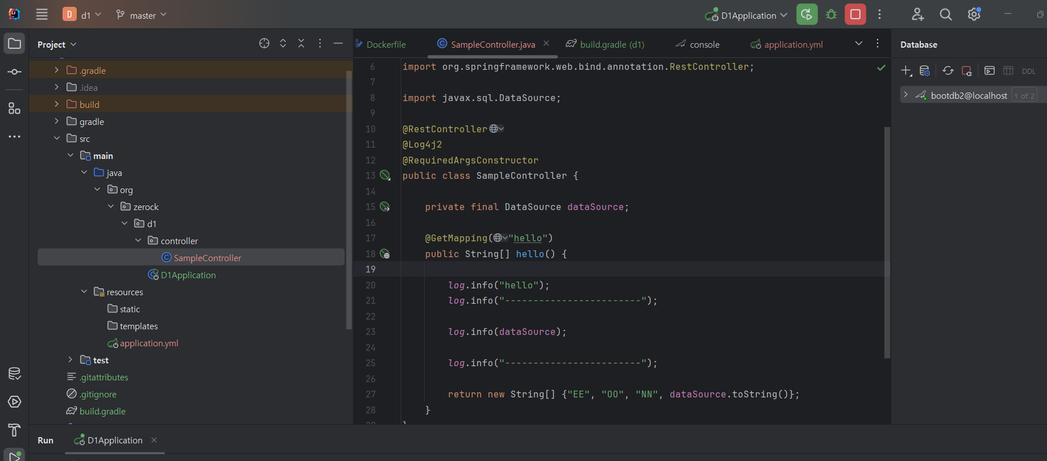Stop the running D1Application
The height and width of the screenshot is (461, 1047).
coord(855,15)
